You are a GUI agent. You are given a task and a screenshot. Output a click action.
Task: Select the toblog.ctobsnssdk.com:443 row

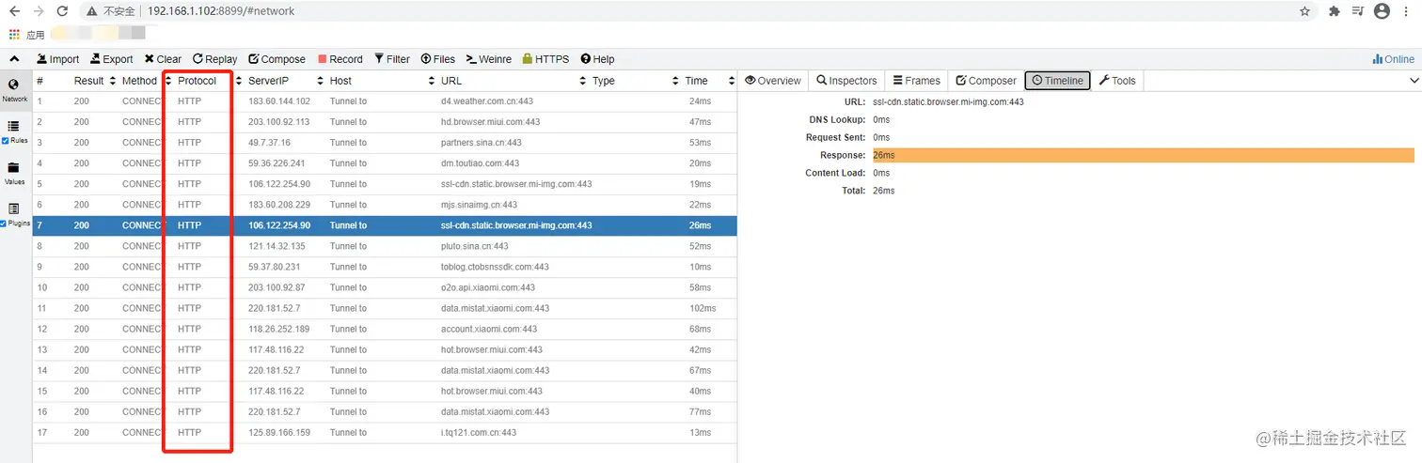(385, 267)
